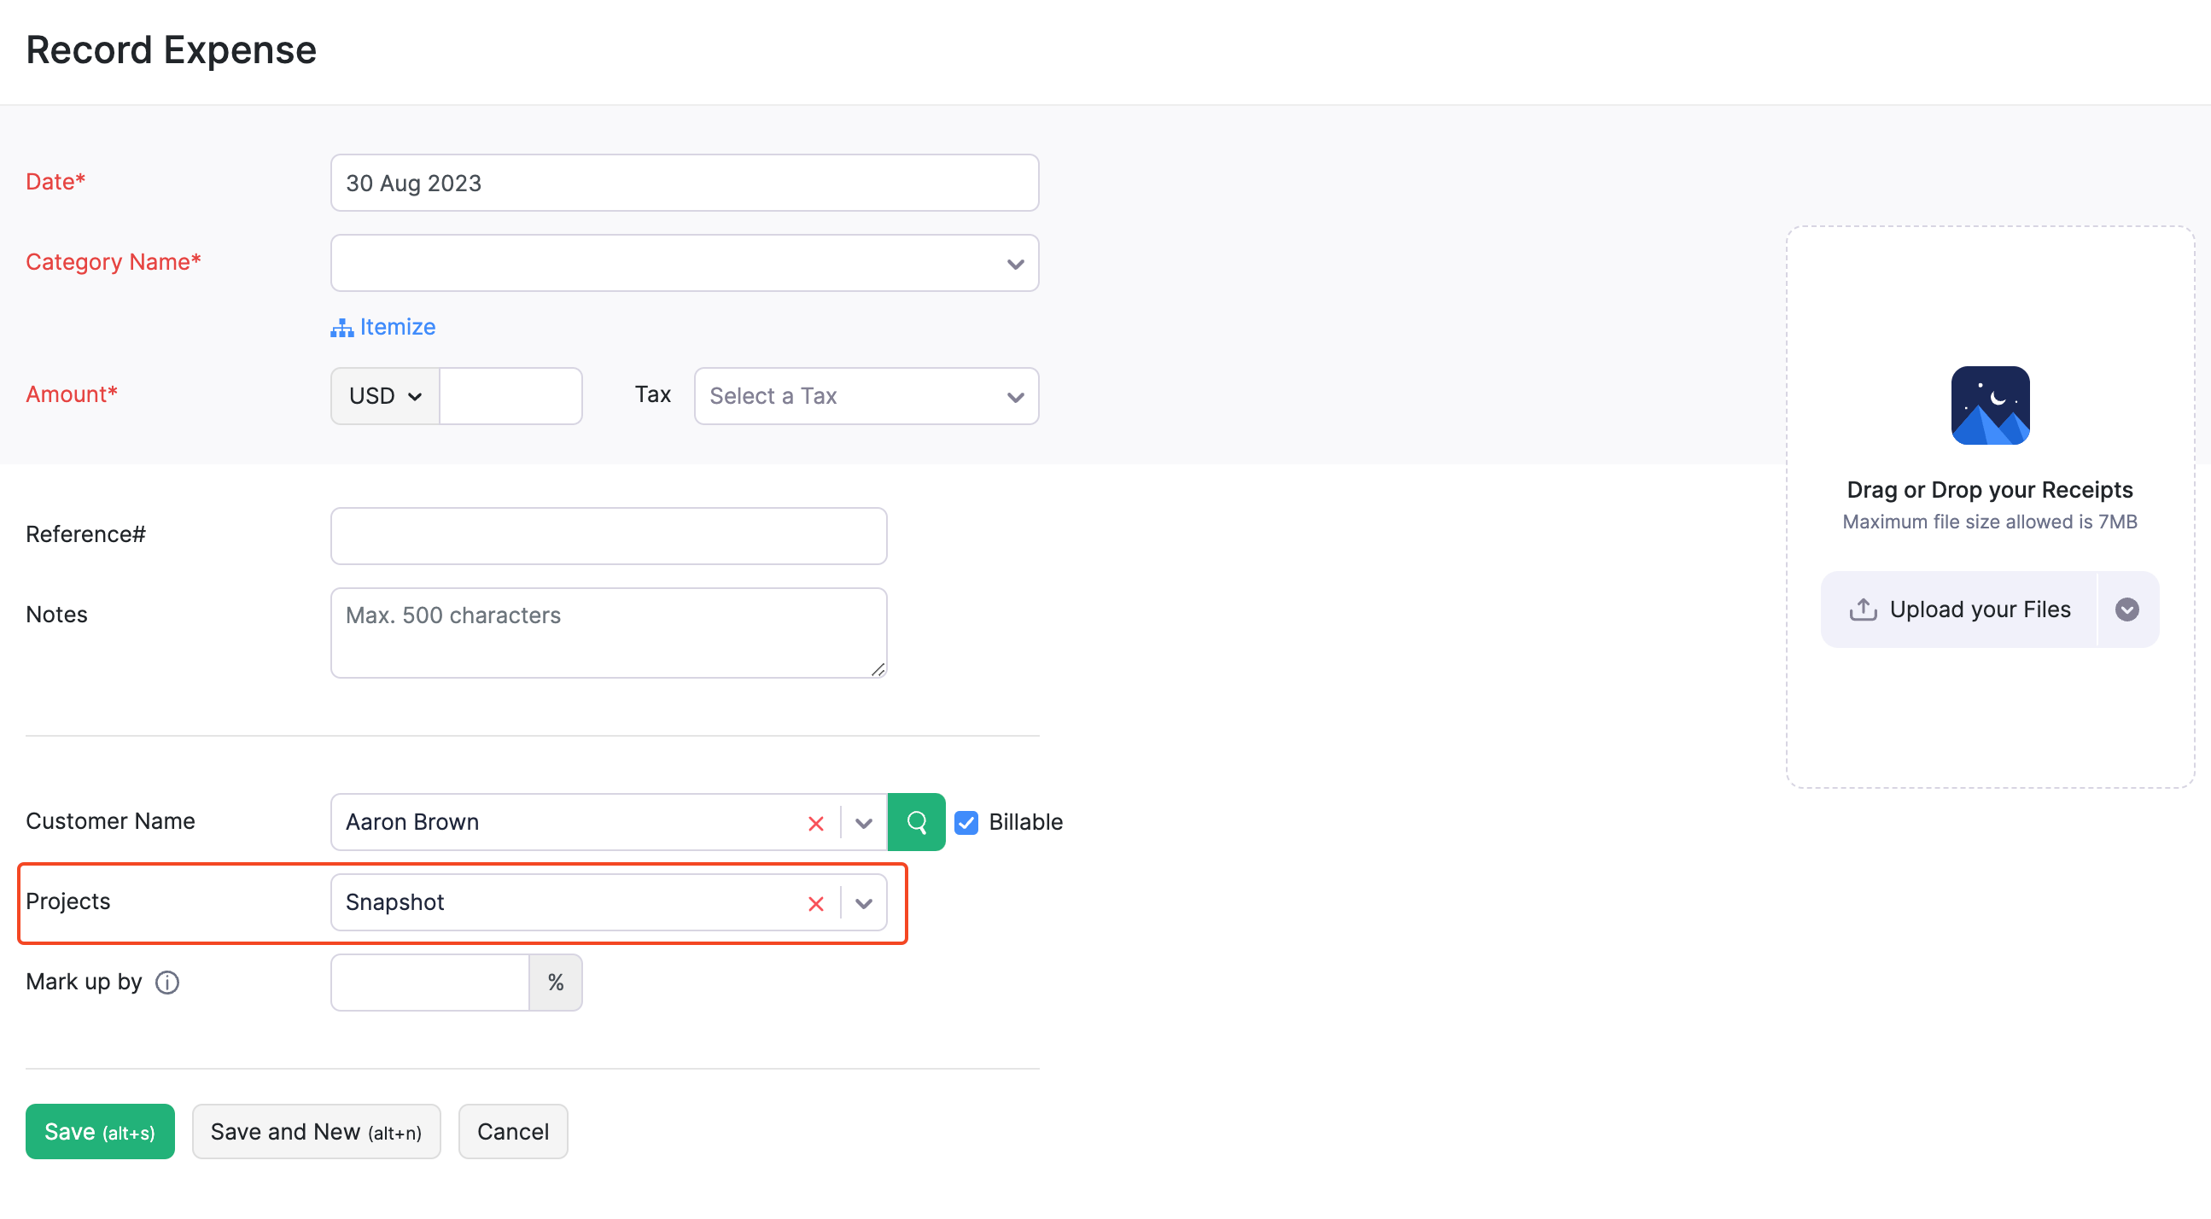The height and width of the screenshot is (1219, 2211).
Task: Remove Snapshot from the Projects field
Action: (814, 902)
